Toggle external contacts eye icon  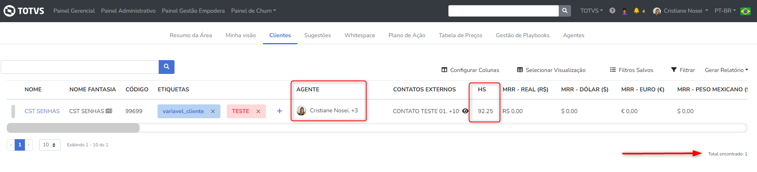point(465,111)
